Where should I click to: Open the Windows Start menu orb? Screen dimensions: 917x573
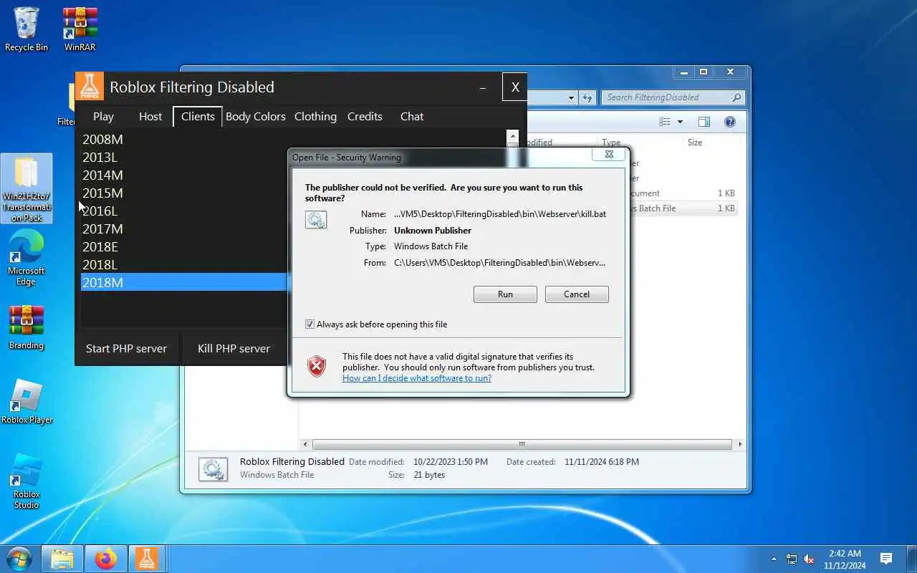19,559
